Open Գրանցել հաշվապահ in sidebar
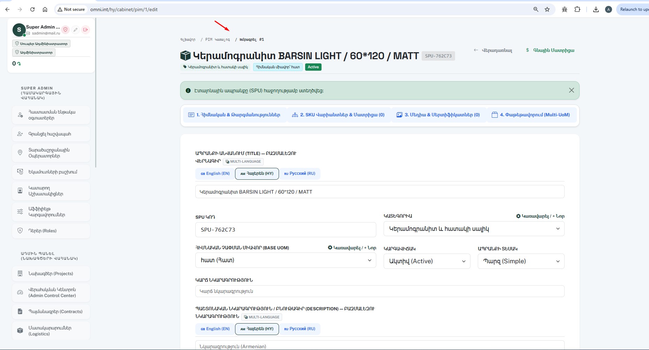 (x=51, y=134)
